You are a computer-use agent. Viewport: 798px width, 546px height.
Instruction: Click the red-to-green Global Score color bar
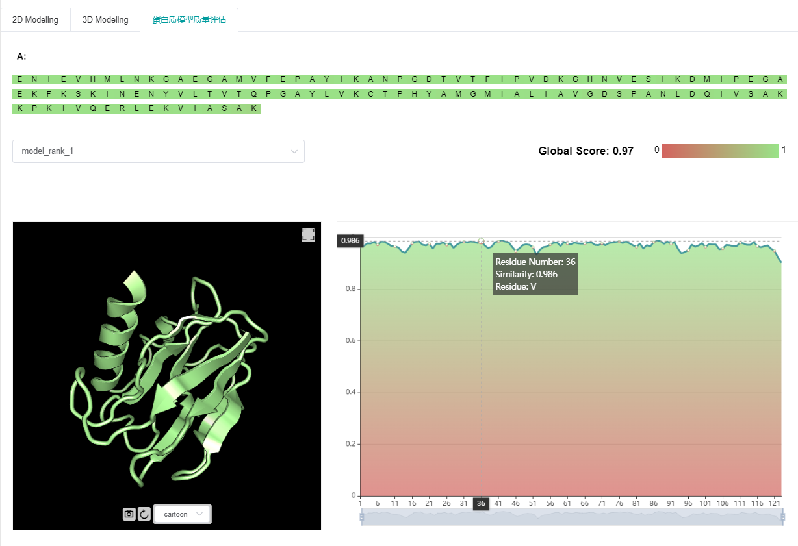coord(720,151)
